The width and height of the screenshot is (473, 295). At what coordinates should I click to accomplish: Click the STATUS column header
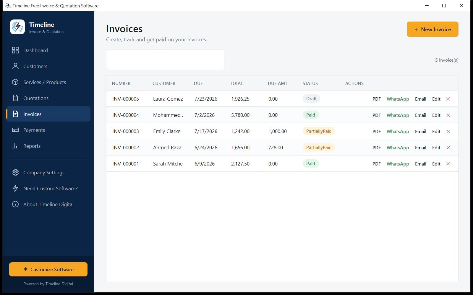click(x=310, y=83)
